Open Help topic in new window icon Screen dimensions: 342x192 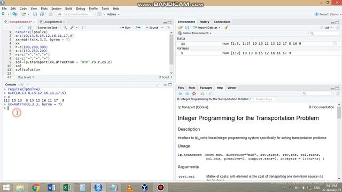211,94
